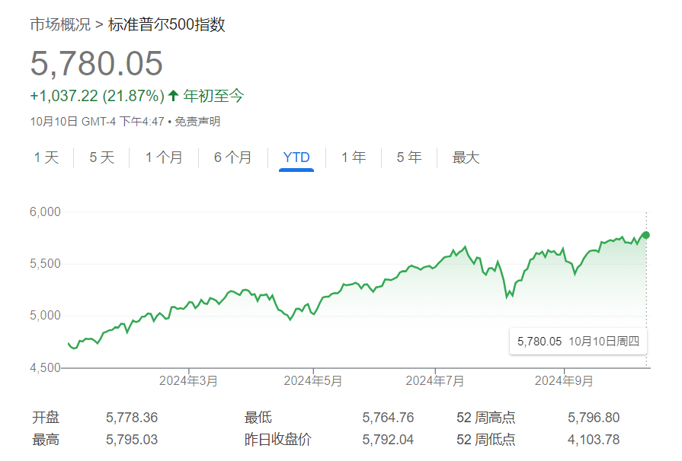Select the 1 年 range tab

353,157
